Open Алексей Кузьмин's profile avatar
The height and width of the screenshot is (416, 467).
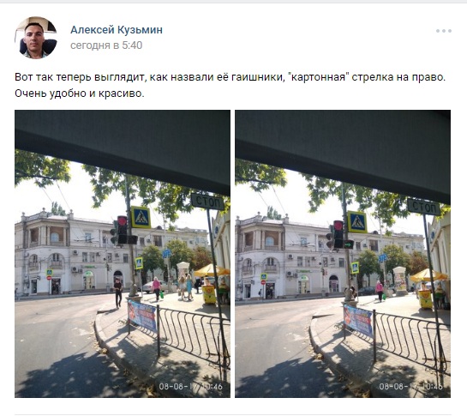pos(36,38)
